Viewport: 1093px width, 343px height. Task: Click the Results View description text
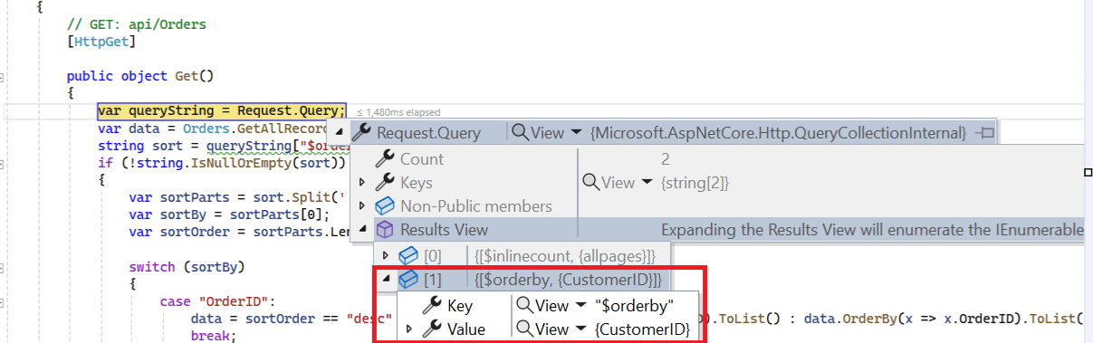(x=873, y=230)
